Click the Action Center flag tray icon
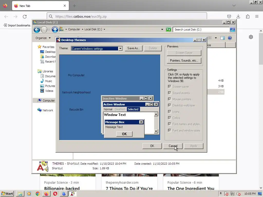 tap(226, 194)
